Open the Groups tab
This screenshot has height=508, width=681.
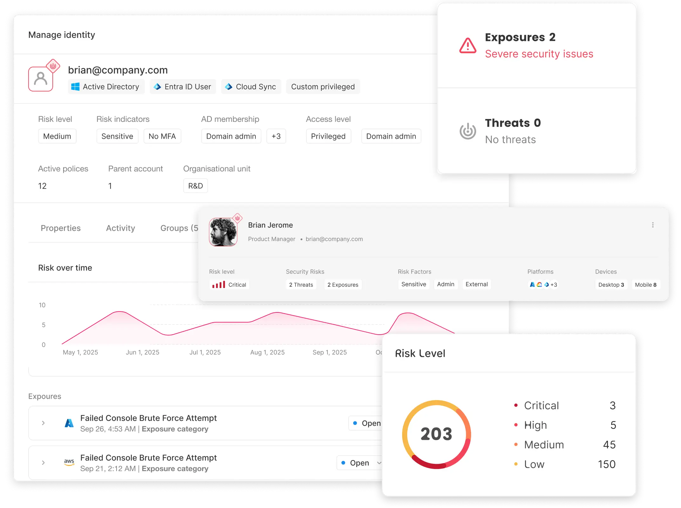pos(179,228)
